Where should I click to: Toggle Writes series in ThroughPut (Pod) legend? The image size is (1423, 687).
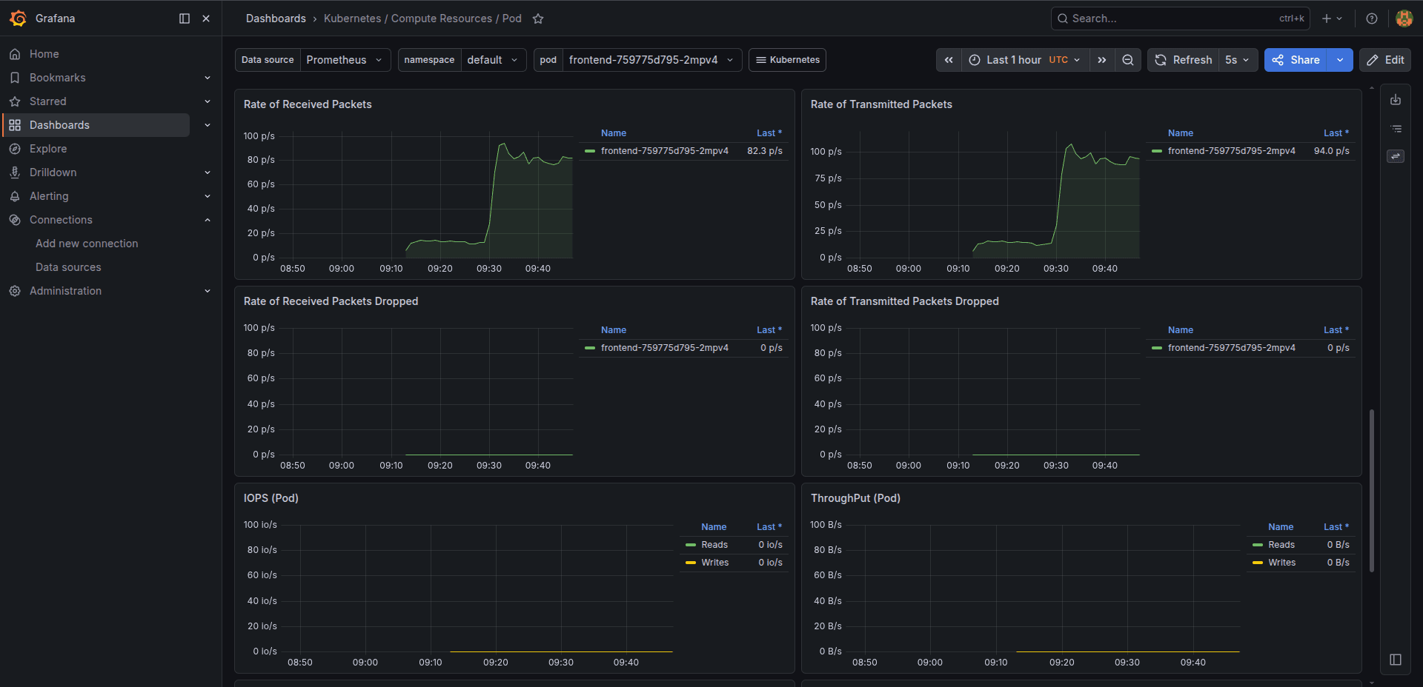pos(1282,563)
